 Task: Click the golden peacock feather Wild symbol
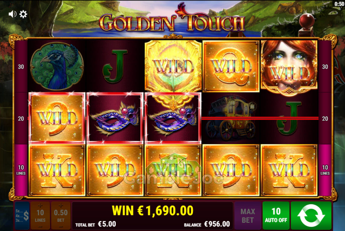point(173,66)
